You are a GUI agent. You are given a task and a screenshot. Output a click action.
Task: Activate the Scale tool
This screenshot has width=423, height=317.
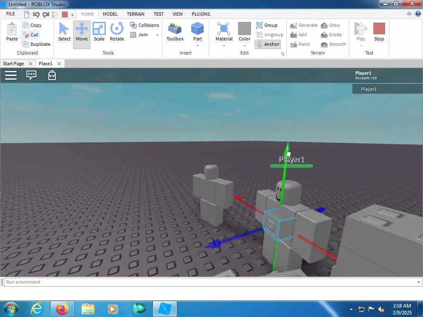click(99, 32)
